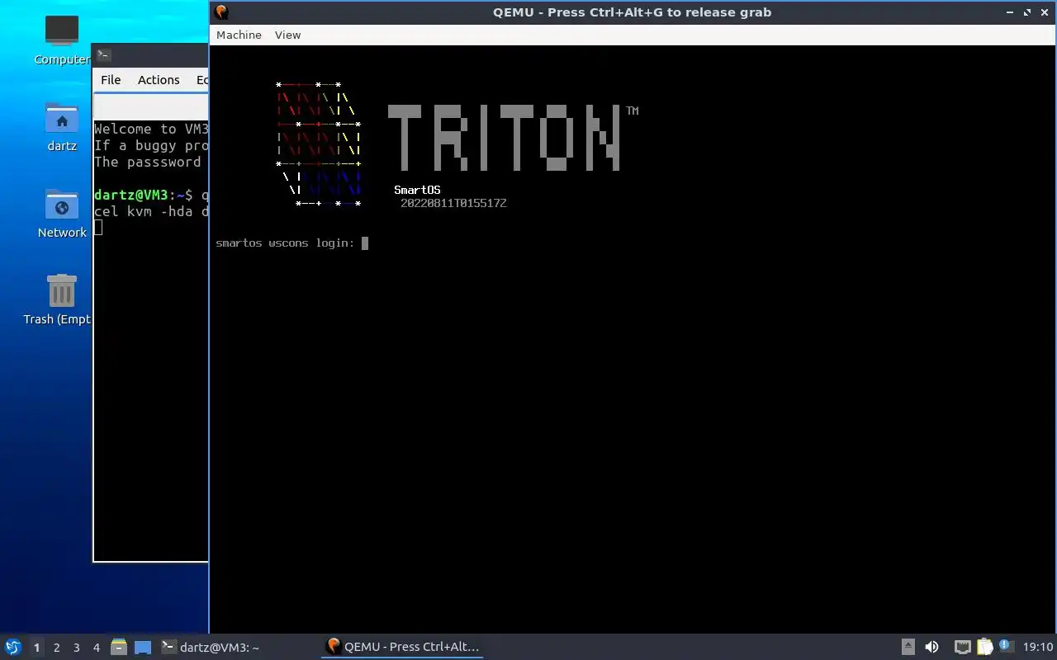Switch to workspace 2
Image resolution: width=1057 pixels, height=660 pixels.
(x=57, y=648)
